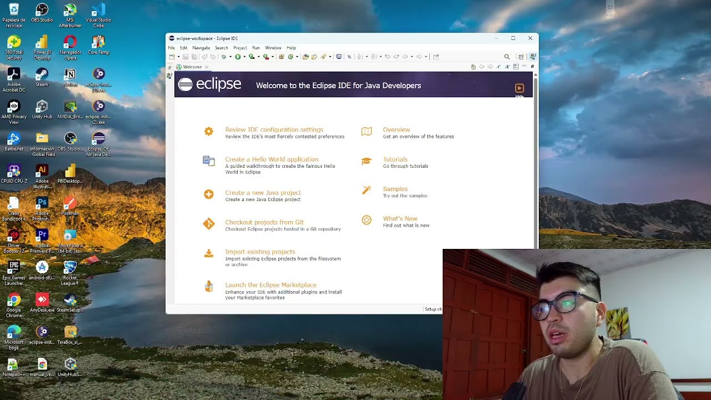711x400 pixels.
Task: Open the Project menu
Action: coord(240,48)
